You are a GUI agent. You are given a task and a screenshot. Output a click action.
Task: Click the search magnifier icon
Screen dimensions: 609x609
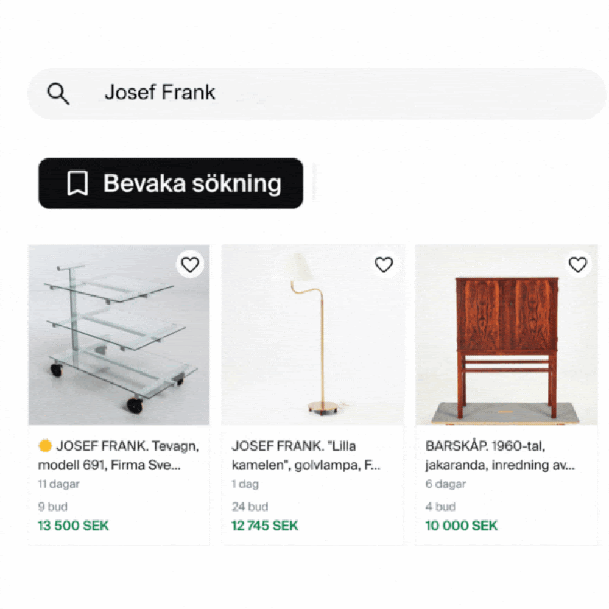tap(58, 94)
